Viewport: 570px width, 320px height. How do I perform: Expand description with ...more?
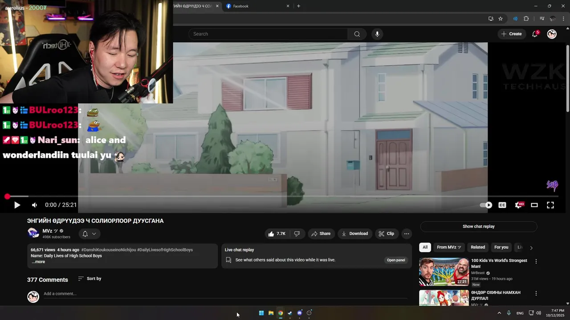click(38, 262)
